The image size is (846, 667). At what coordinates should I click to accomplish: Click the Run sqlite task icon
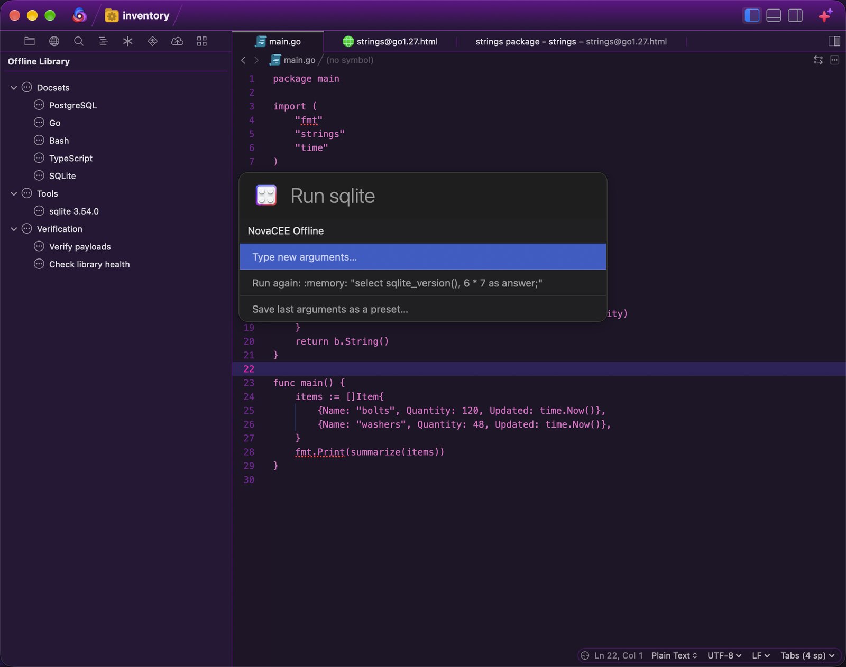coord(266,196)
